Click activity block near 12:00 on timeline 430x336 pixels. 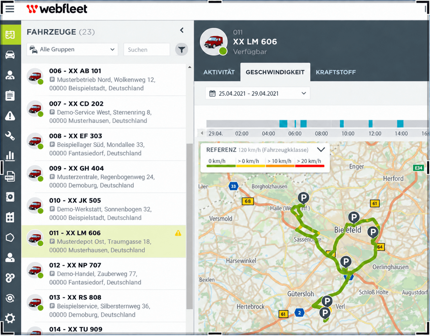371,123
